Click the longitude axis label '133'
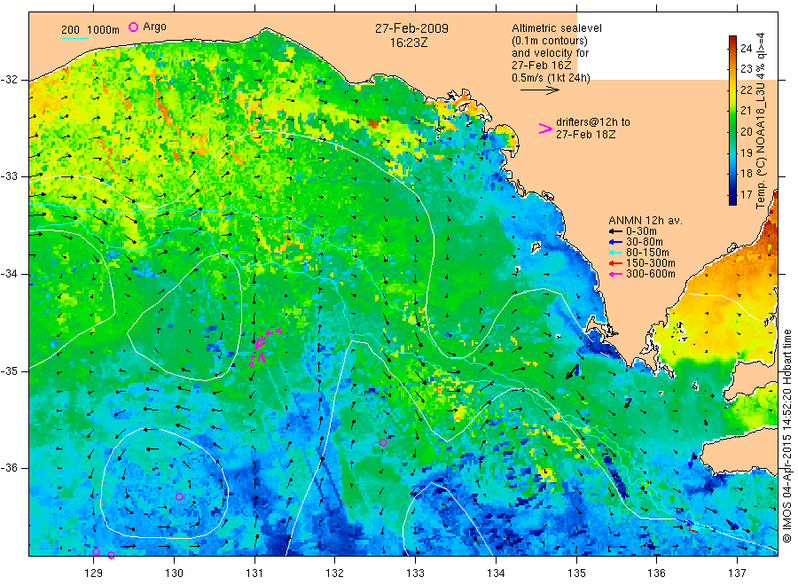 point(415,573)
